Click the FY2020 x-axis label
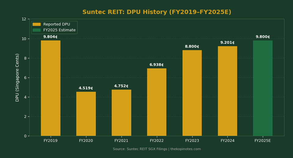The width and height of the screenshot is (293, 158). [x=86, y=141]
